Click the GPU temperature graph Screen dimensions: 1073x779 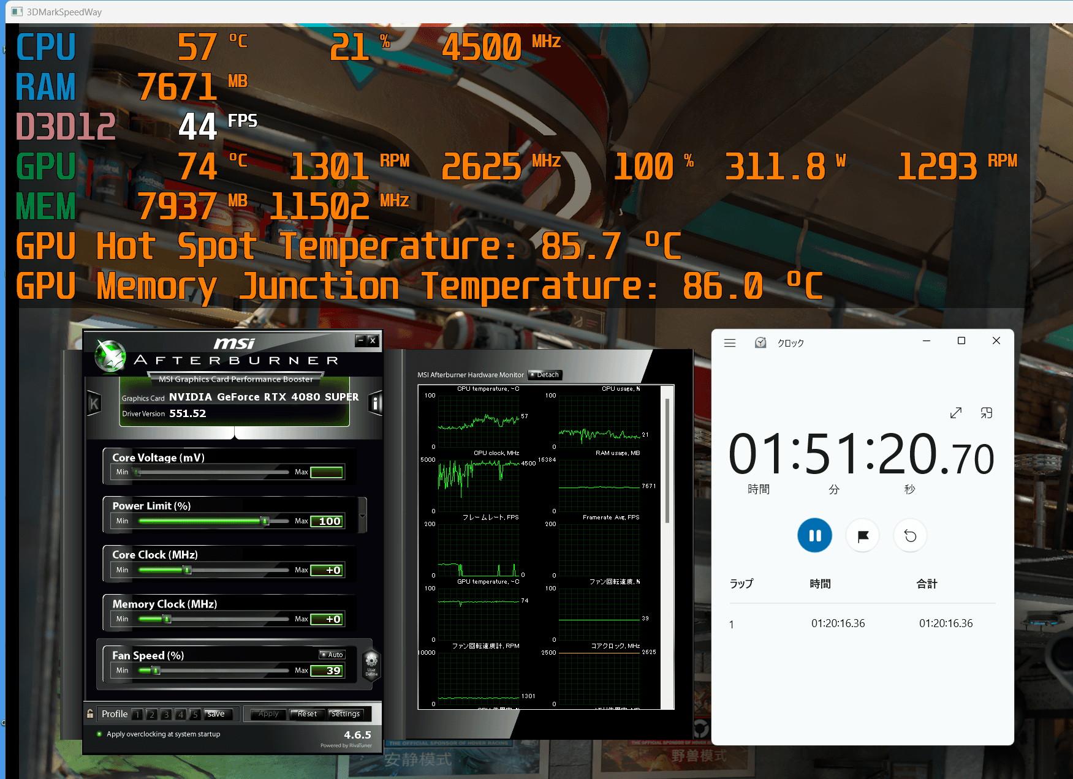click(x=479, y=614)
